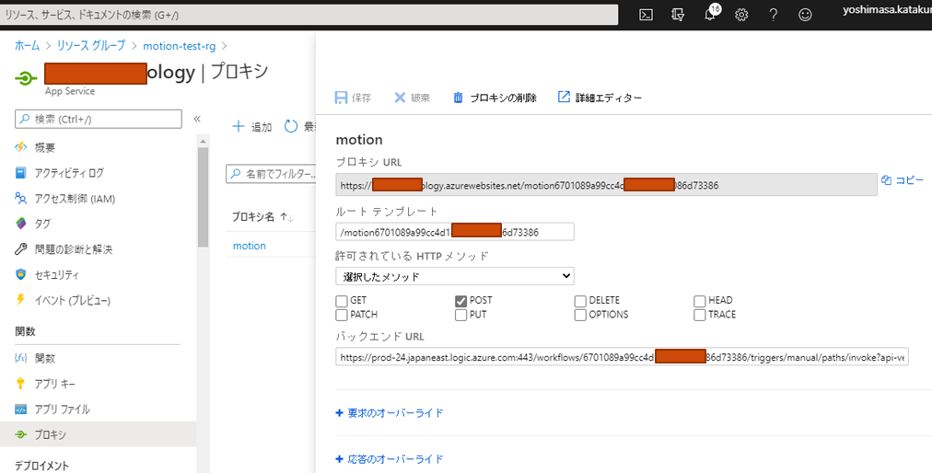Open the 許可されている HTTP メソッド dropdown
932x473 pixels.
coord(455,276)
